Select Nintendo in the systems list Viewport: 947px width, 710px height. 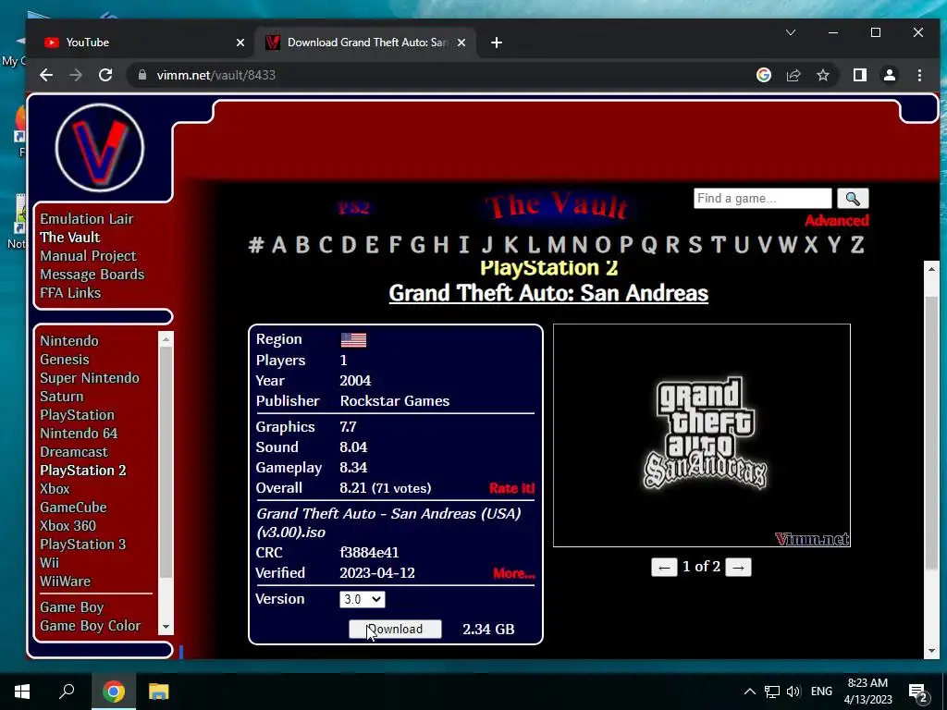click(x=68, y=340)
